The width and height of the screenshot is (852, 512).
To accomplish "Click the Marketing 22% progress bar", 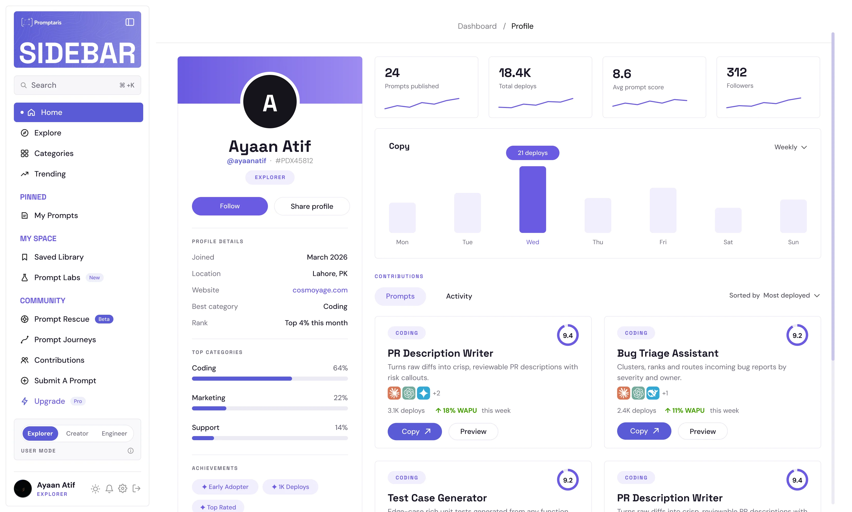I will pos(270,408).
